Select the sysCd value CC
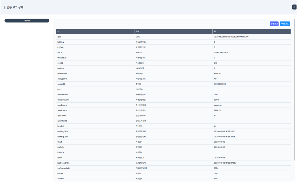 click(x=215, y=63)
